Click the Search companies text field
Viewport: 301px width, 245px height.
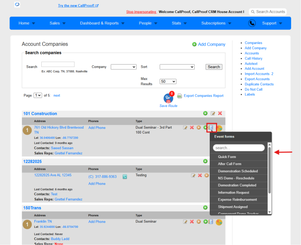(x=58, y=64)
